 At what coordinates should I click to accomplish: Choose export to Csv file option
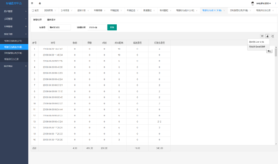coord(258,42)
